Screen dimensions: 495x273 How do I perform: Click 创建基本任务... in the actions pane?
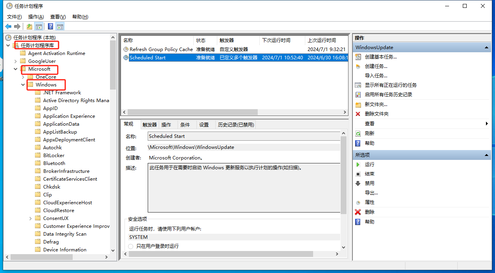[x=381, y=57]
